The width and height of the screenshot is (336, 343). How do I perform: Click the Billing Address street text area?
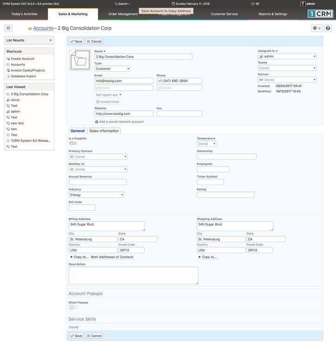point(107,226)
